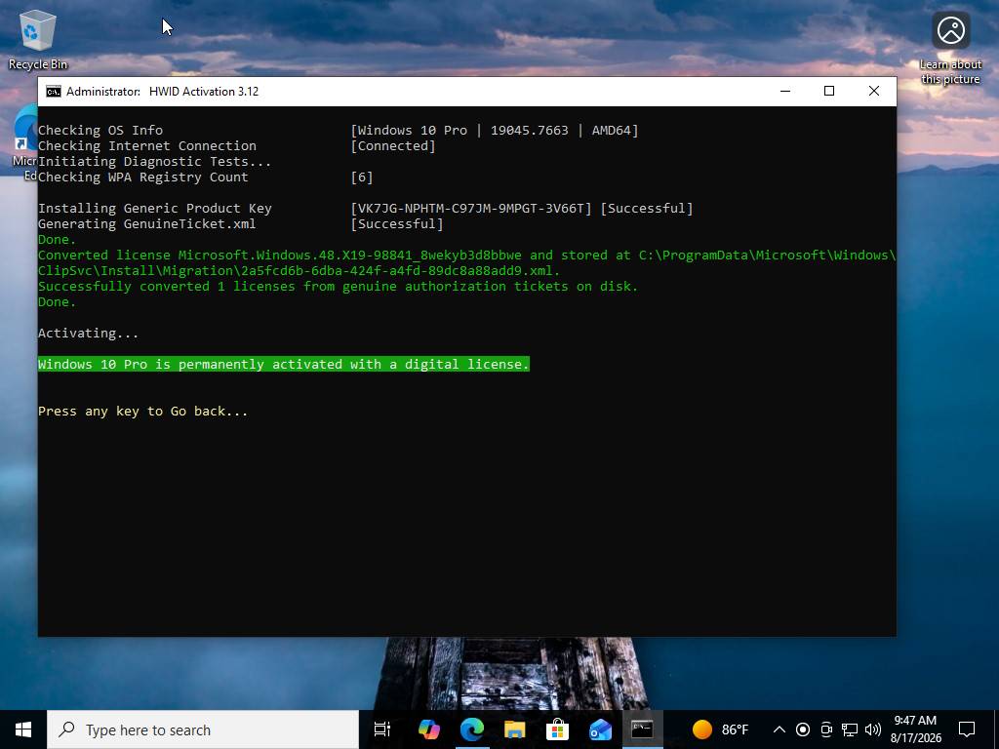Open the Microsoft Edge desktop shortcut
Viewport: 999px width, 749px height.
[x=24, y=143]
